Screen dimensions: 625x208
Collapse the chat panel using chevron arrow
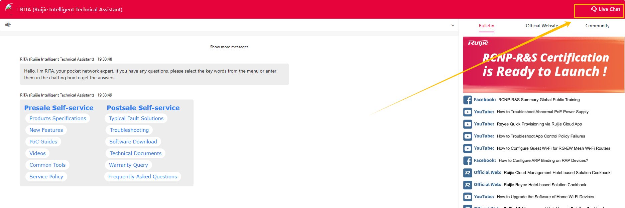453,25
